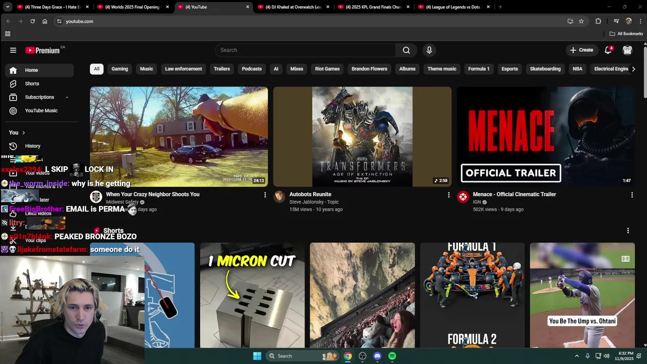Click the Chrome extensions puzzle icon
The height and width of the screenshot is (364, 647).
click(x=598, y=21)
